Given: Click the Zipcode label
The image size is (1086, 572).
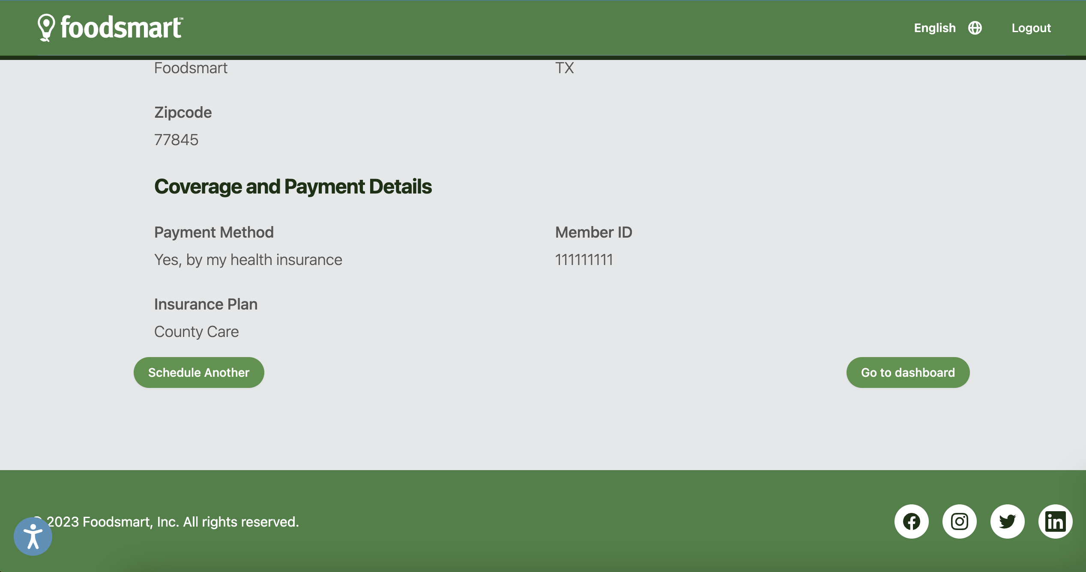Looking at the screenshot, I should pyautogui.click(x=183, y=112).
